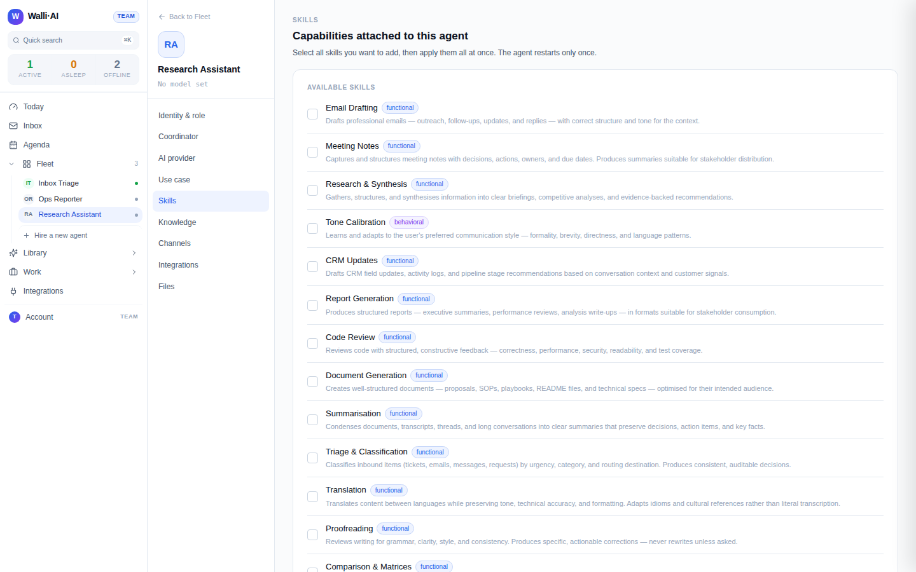This screenshot has height=572, width=916.
Task: Open the Account page
Action: pos(73,317)
